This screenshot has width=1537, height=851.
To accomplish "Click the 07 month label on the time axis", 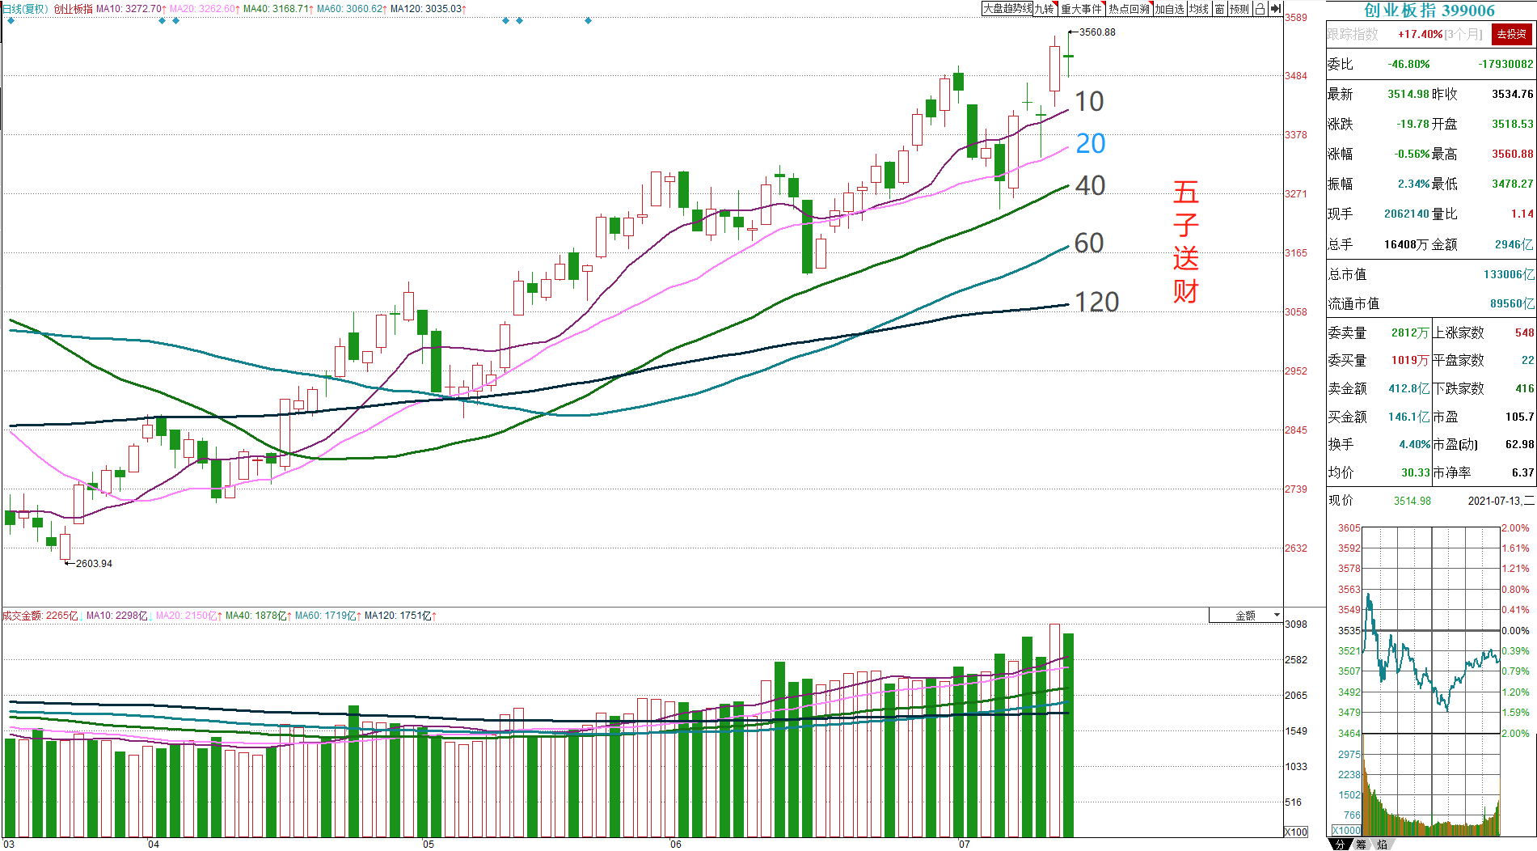I will (x=964, y=845).
